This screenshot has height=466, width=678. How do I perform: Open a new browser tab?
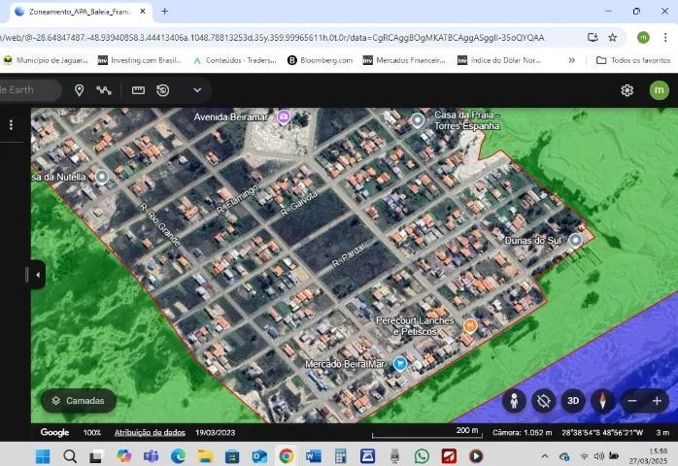pos(165,12)
